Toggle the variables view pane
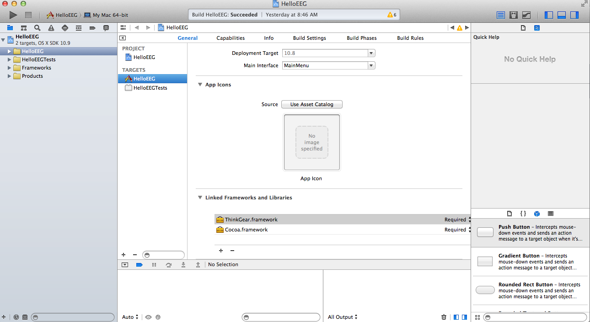 point(456,317)
